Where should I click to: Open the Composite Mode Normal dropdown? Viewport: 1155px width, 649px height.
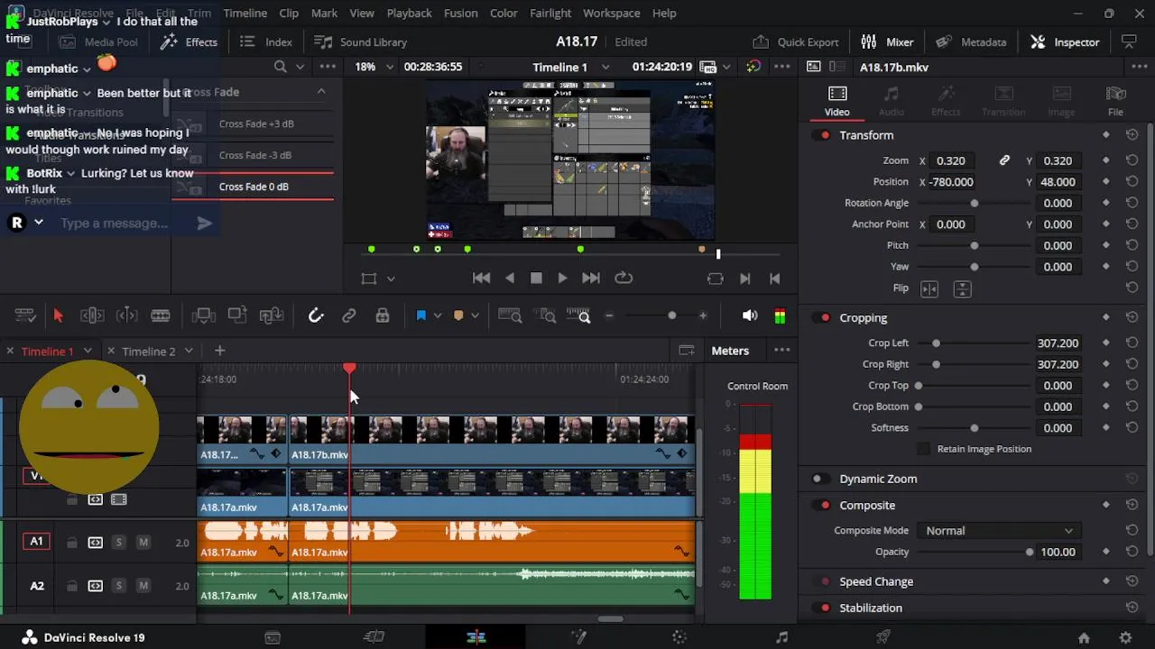pyautogui.click(x=999, y=531)
